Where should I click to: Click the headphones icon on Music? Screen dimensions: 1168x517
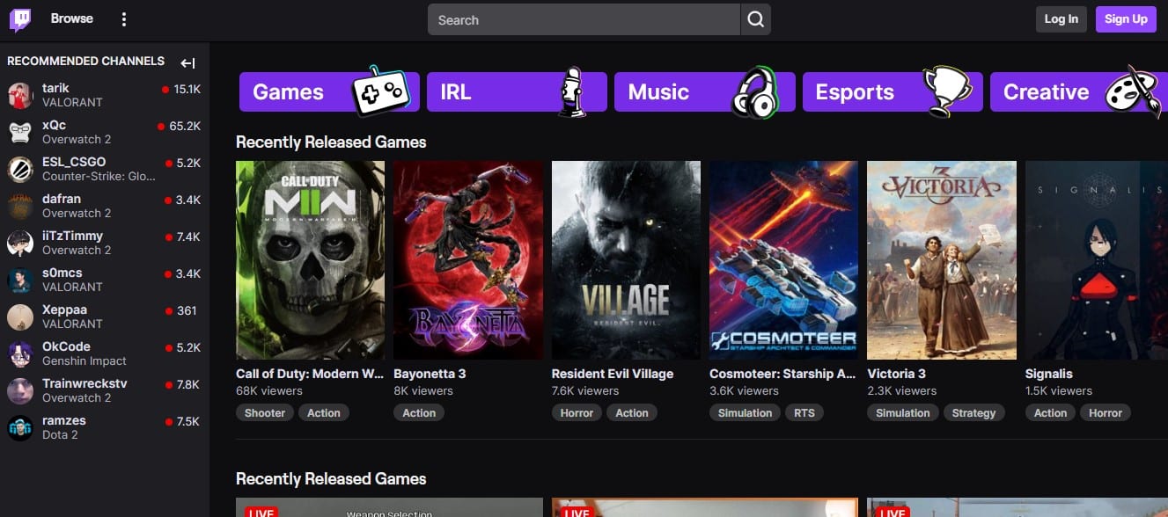click(755, 92)
